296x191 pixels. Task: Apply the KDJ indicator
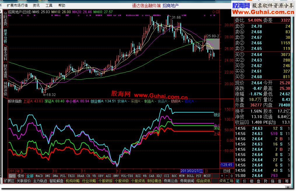[159, 176]
